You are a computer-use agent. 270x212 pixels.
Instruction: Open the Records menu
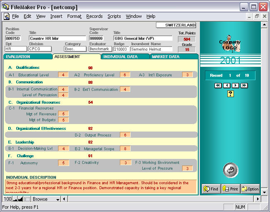pyautogui.click(x=94, y=16)
